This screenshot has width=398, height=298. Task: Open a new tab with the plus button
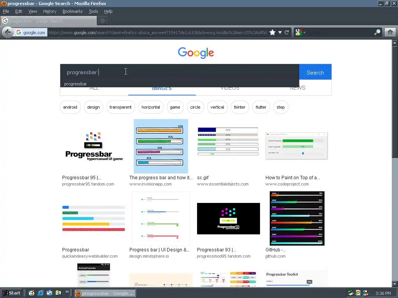103,21
